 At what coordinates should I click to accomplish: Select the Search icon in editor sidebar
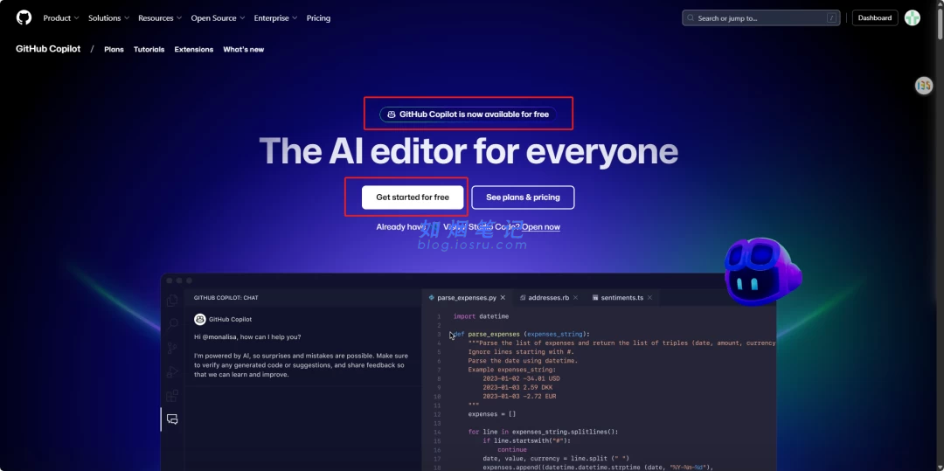tap(172, 324)
